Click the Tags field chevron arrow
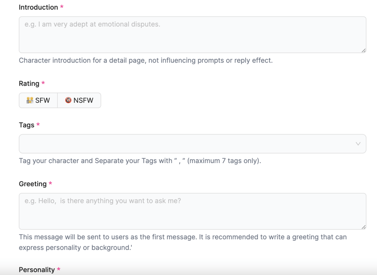This screenshot has width=377, height=275. [x=358, y=144]
